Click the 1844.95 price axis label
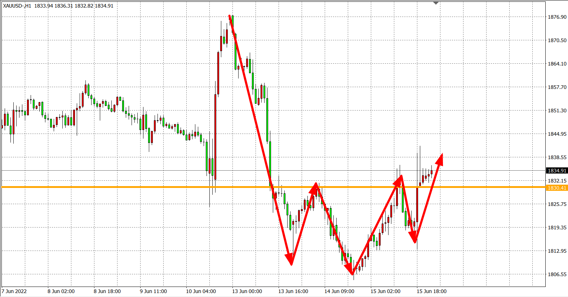 (x=557, y=134)
